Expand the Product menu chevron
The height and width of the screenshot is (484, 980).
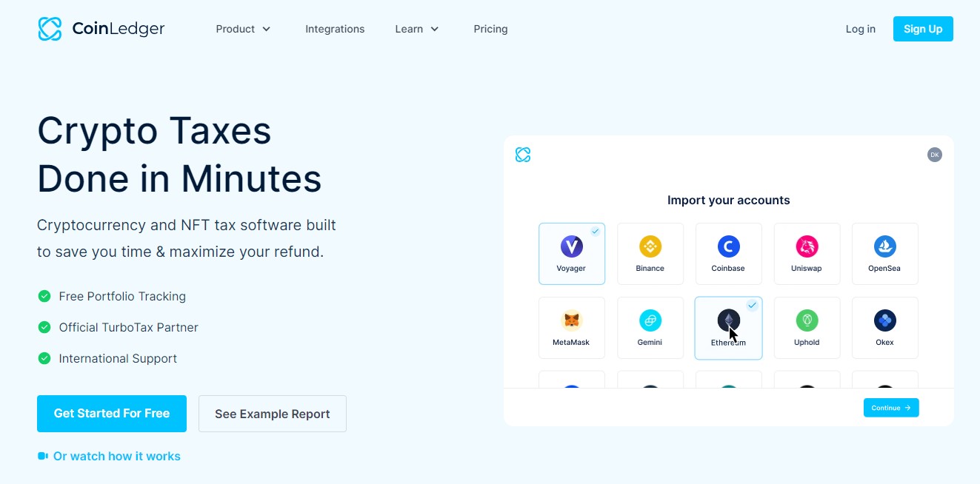tap(267, 29)
